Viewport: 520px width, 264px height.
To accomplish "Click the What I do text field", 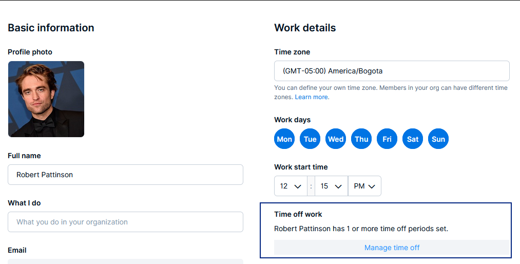I will [125, 222].
